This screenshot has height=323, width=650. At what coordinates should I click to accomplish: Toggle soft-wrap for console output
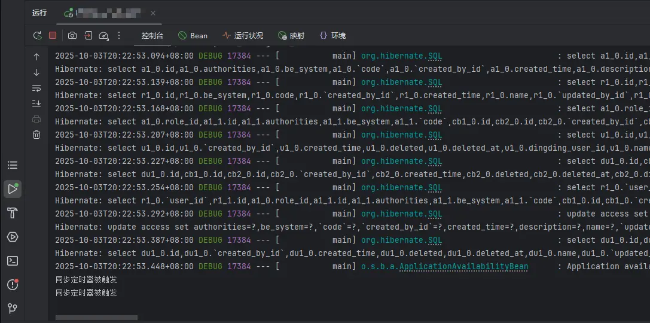(x=36, y=88)
